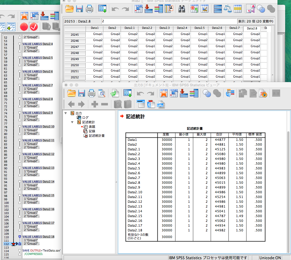Click Go to Variable icon in Data Editor toolbar
Viewport: 291px width, 260px height.
click(148, 9)
